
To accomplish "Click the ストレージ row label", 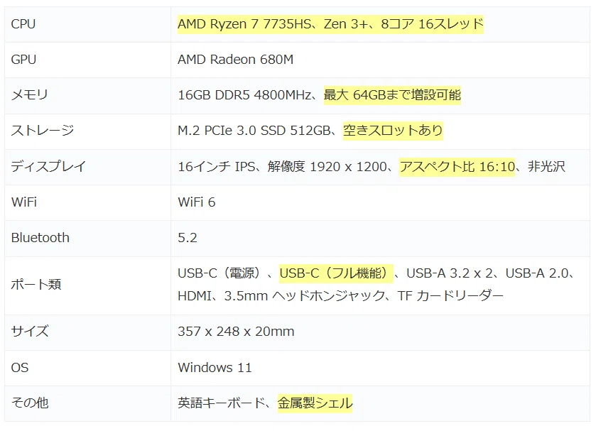I will (x=42, y=131).
